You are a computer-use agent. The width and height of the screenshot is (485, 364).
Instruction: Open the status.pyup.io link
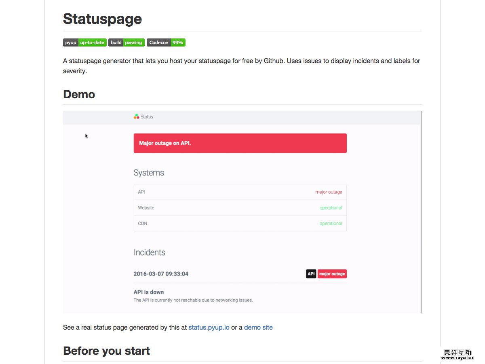pyautogui.click(x=209, y=327)
